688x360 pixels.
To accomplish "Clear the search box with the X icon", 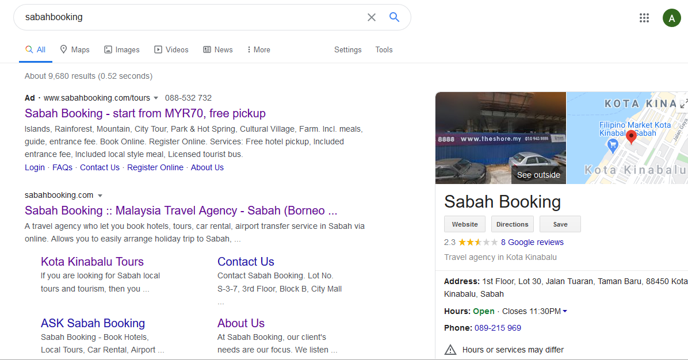I will coord(371,17).
